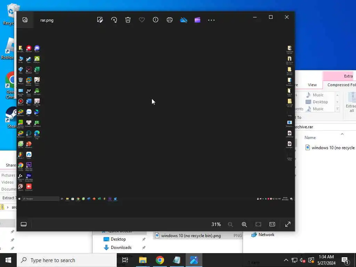Show hidden tray icons chevron

[286, 260]
